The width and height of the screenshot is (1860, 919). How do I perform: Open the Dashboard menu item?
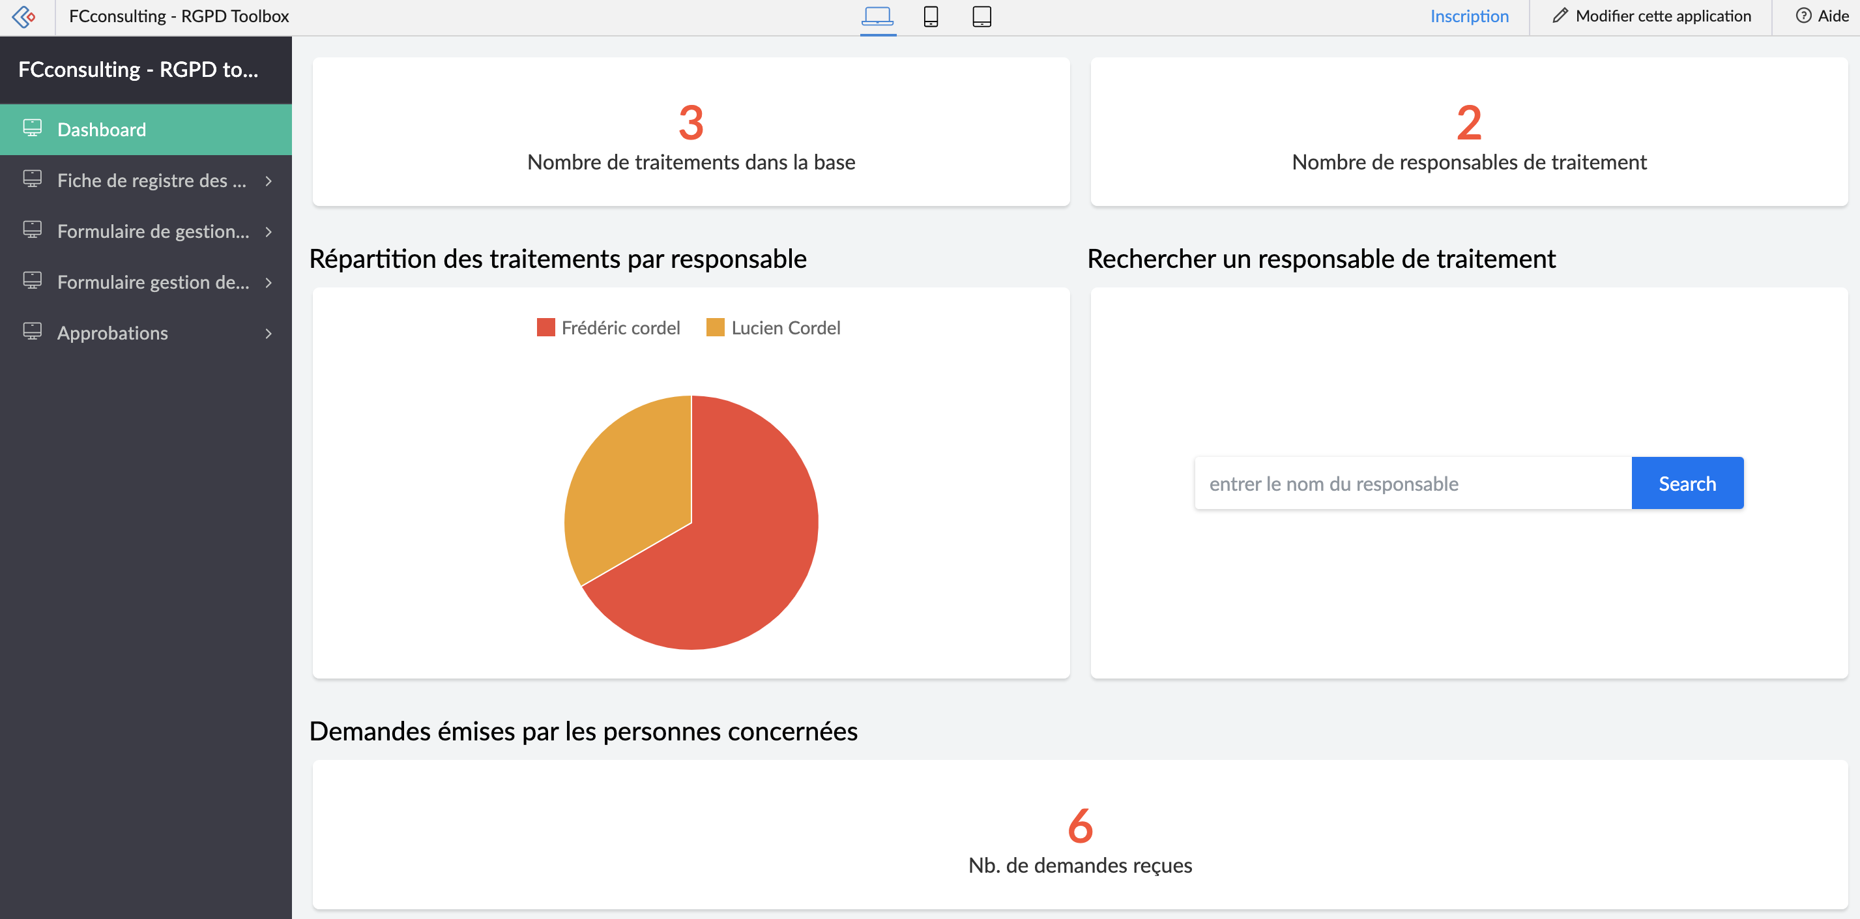pyautogui.click(x=146, y=130)
